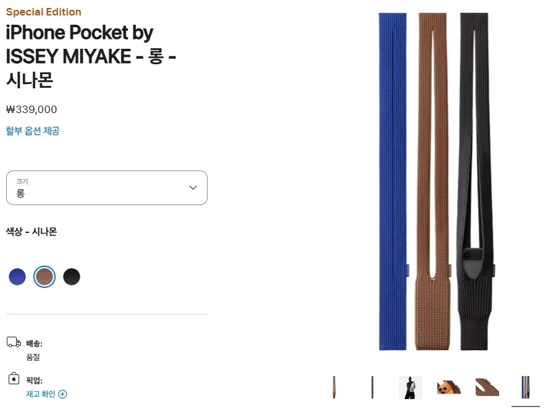Open the 롱 size selector box
Viewport: 551px width, 417px height.
[107, 188]
